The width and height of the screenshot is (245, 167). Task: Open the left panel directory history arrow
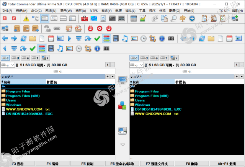113,77
